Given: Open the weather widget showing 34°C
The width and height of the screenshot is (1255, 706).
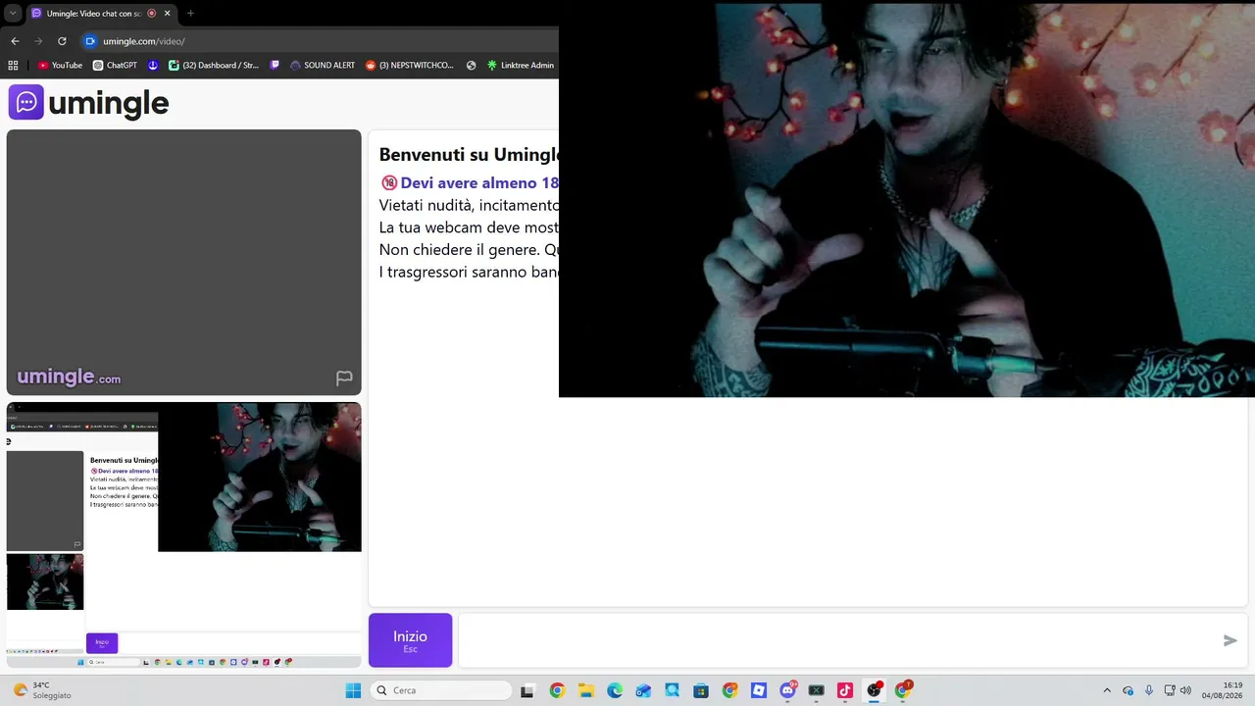Looking at the screenshot, I should tap(41, 690).
